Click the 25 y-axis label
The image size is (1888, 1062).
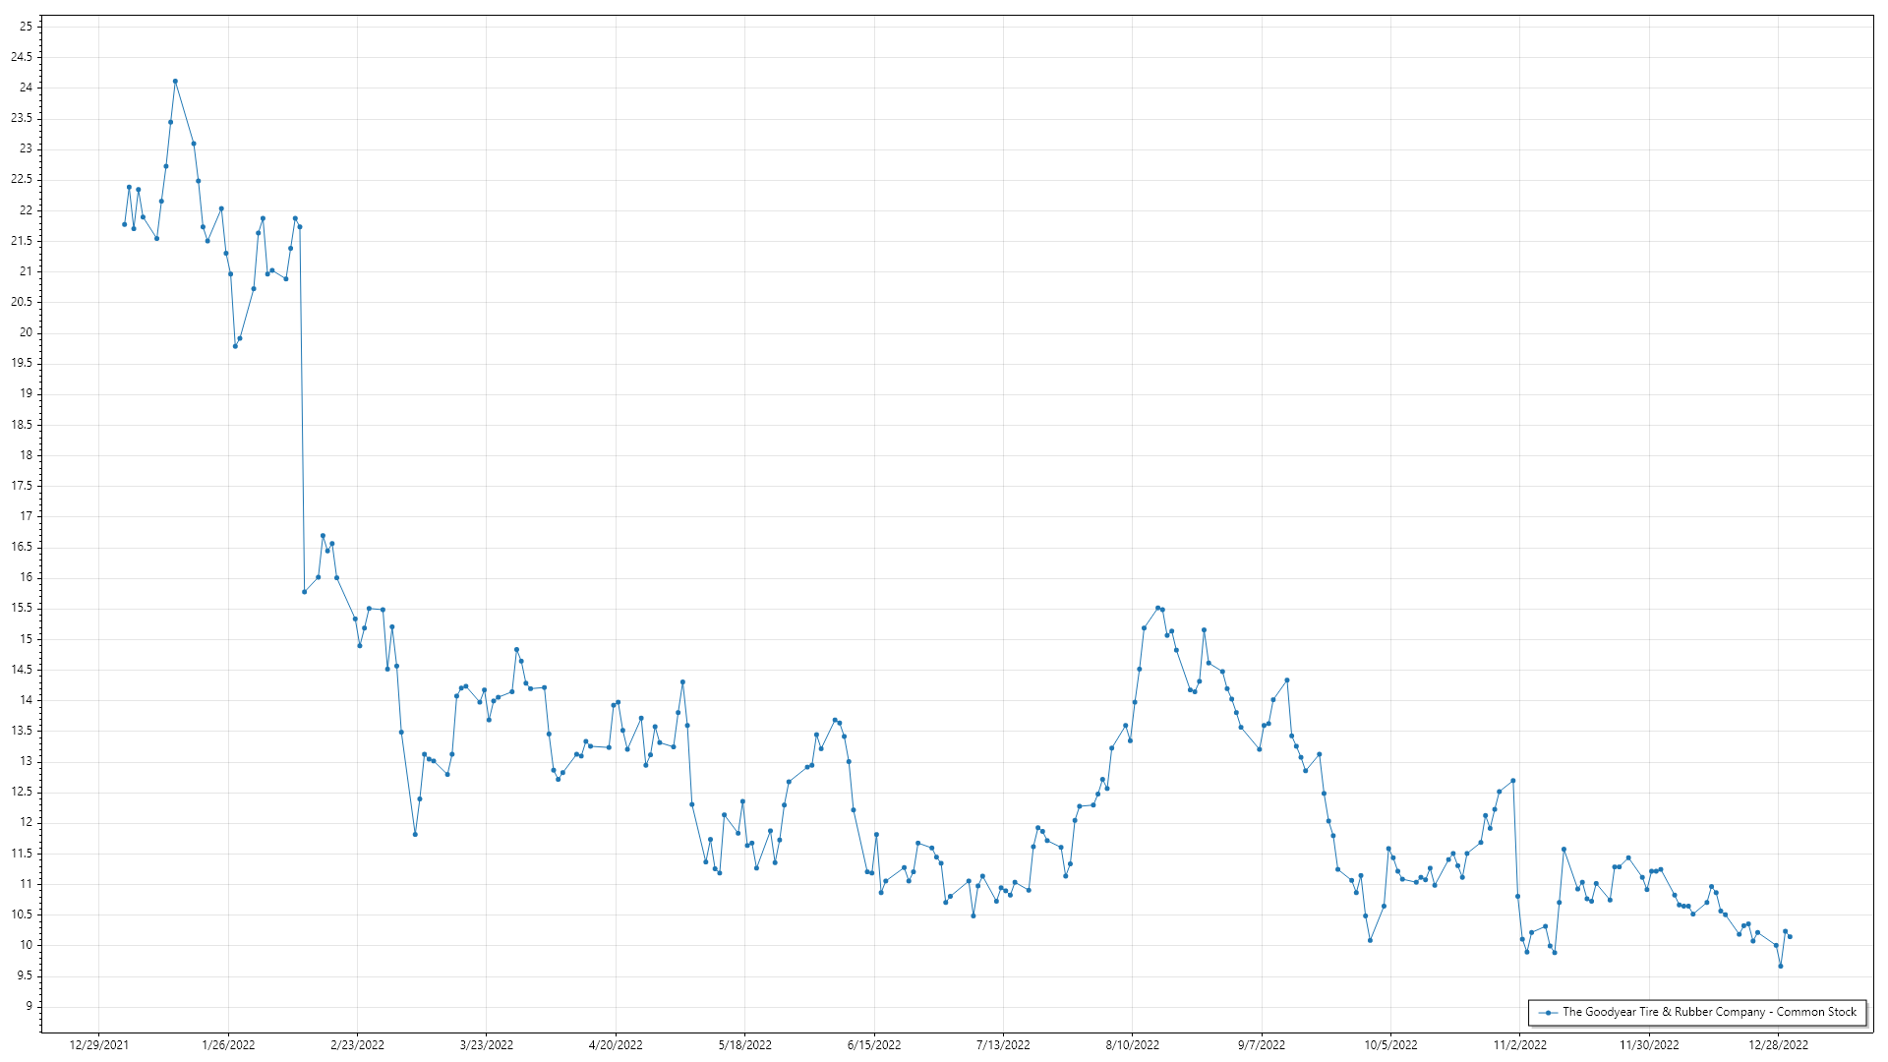(x=26, y=26)
